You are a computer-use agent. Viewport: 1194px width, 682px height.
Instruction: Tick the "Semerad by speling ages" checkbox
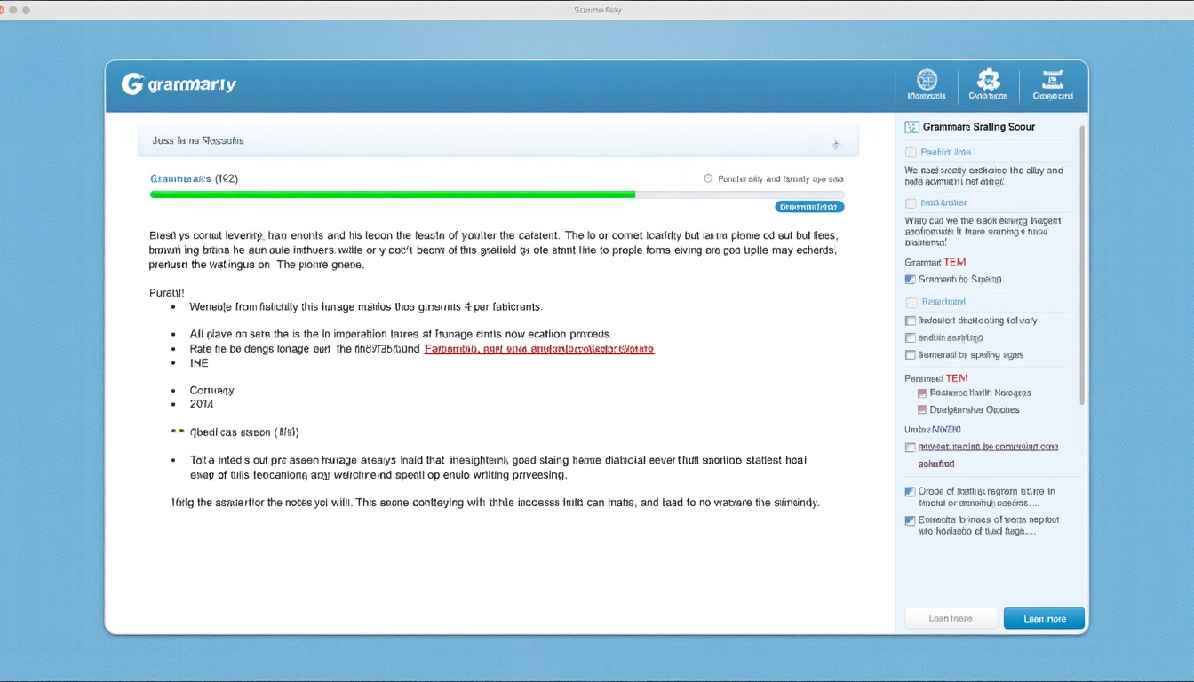pos(910,354)
